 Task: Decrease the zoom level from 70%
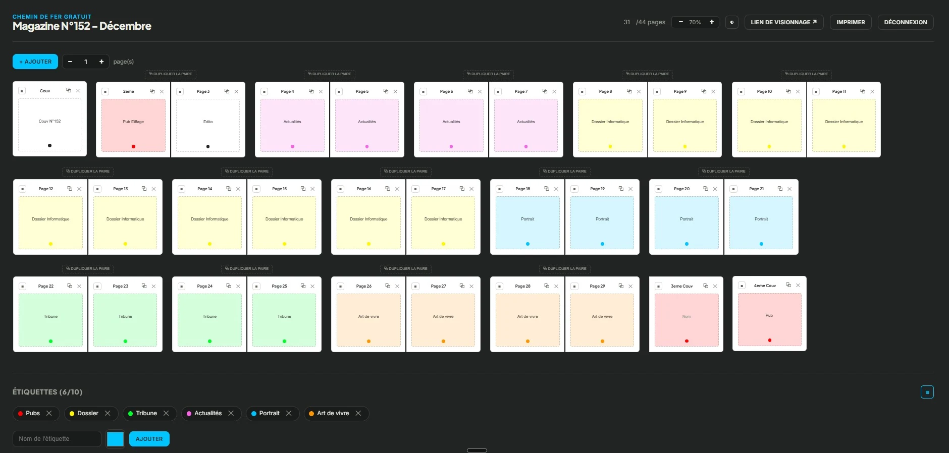tap(681, 22)
